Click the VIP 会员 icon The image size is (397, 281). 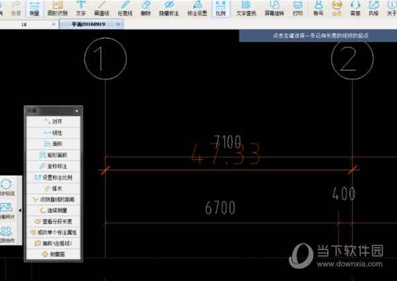coord(337,9)
